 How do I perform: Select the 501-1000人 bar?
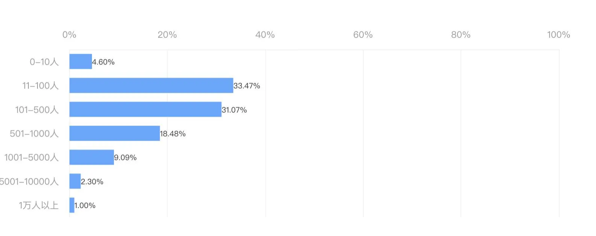(115, 134)
